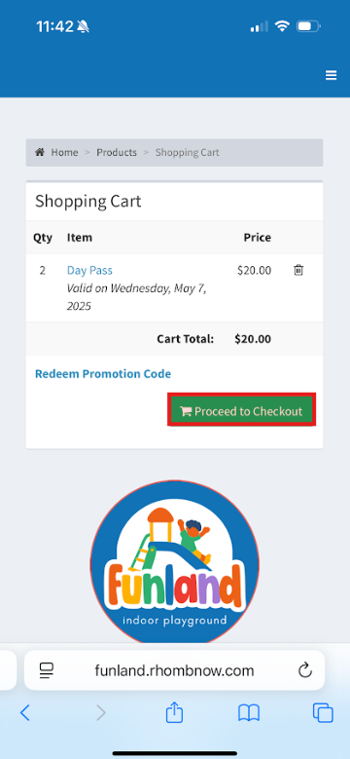
Task: Open Safari tabs overview icon
Action: (x=323, y=712)
